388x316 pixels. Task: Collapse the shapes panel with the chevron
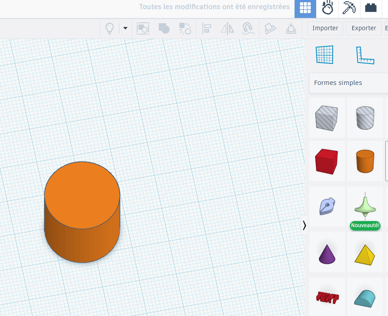pos(304,225)
